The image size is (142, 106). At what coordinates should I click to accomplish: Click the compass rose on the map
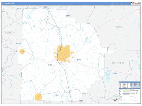pyautogui.click(x=115, y=100)
